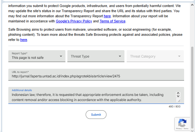Click the textarea scroll up arrow
Image resolution: width=195 pixels, height=132 pixels.
179,93
